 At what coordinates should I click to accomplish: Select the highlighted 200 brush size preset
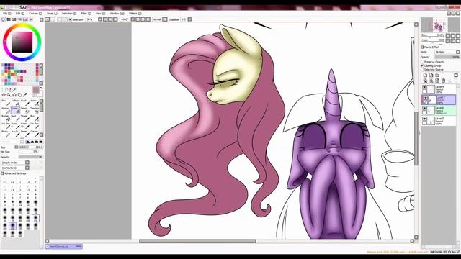click(12, 226)
